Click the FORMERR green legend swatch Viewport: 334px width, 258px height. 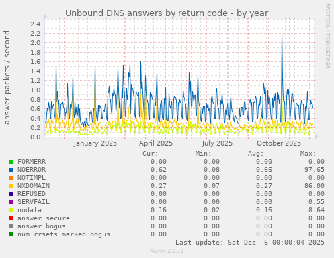point(11,162)
